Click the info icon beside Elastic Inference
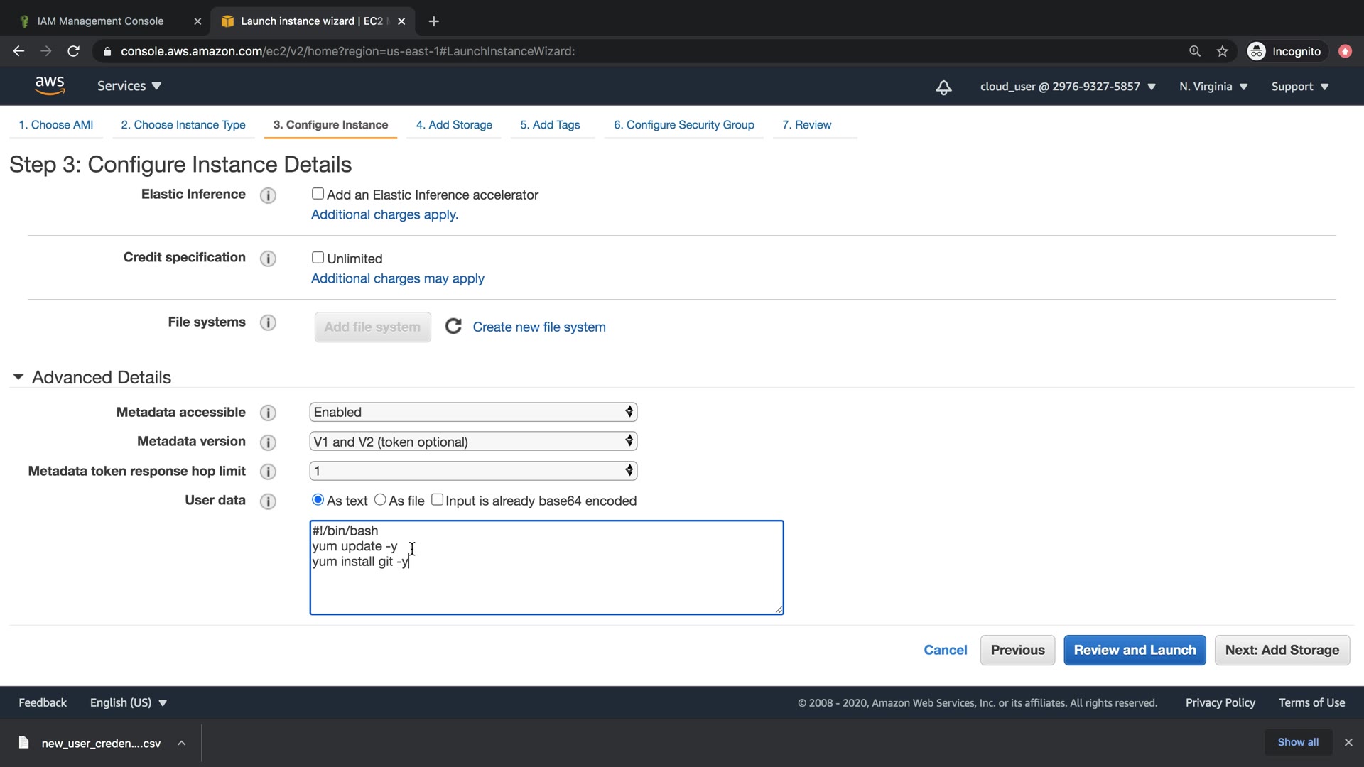Screen dimensions: 1364x767 268,195
